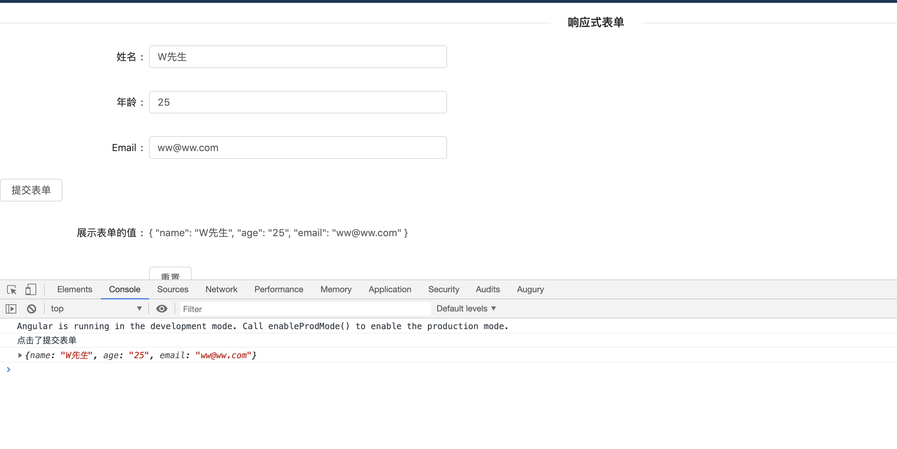Switch to the Network tab
Image resolution: width=897 pixels, height=449 pixels.
pos(221,290)
